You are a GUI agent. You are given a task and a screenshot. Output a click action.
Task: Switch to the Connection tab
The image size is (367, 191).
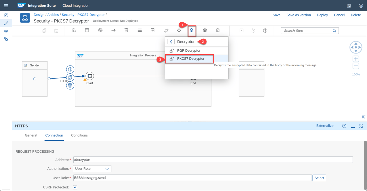click(54, 135)
